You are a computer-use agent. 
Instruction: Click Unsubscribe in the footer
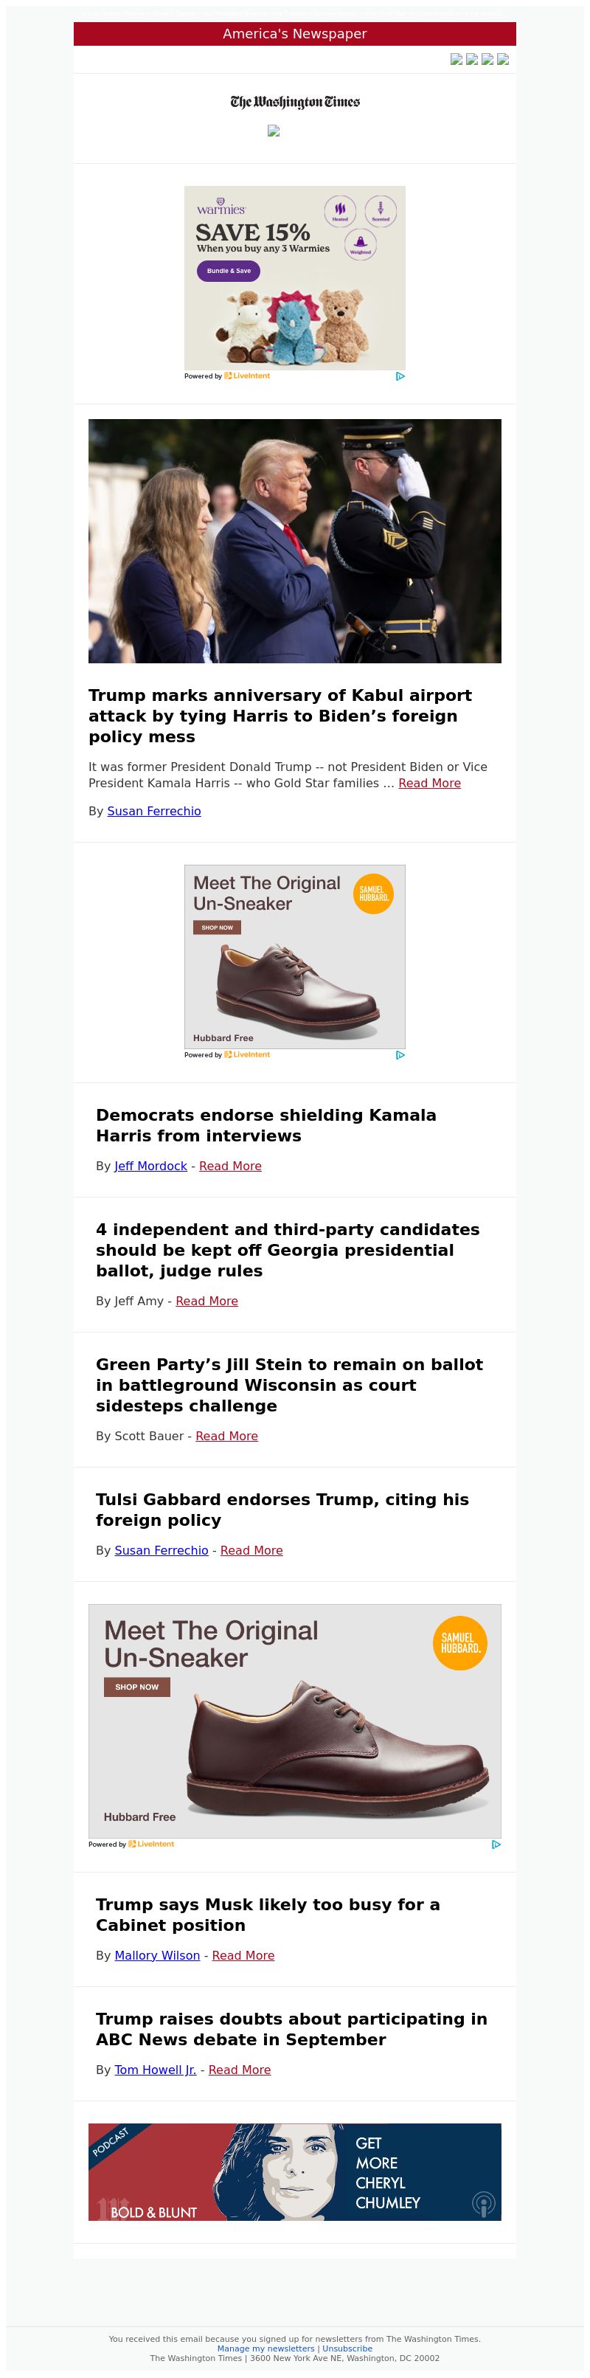coord(347,2348)
